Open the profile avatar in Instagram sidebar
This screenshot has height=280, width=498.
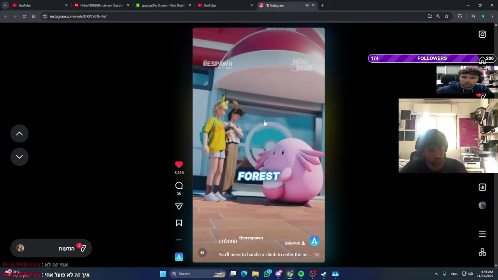[482, 205]
